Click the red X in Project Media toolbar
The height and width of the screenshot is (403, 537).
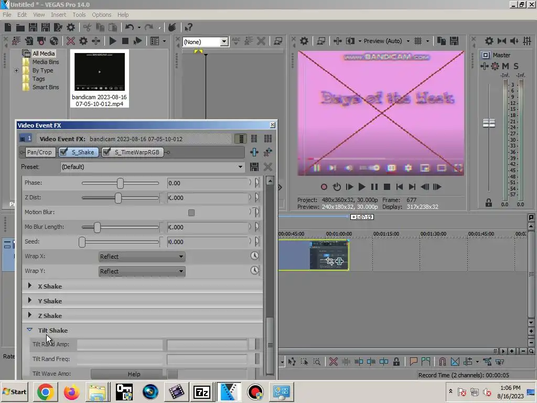71,41
